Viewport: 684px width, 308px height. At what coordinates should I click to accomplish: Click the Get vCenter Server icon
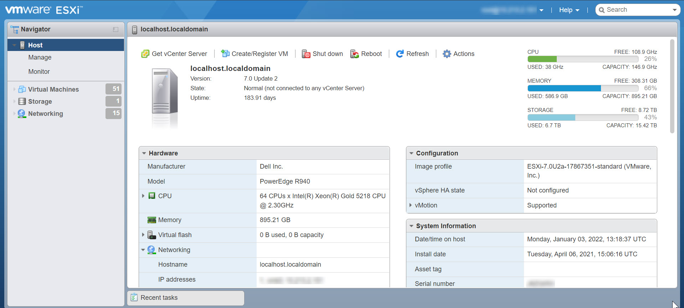pyautogui.click(x=145, y=54)
